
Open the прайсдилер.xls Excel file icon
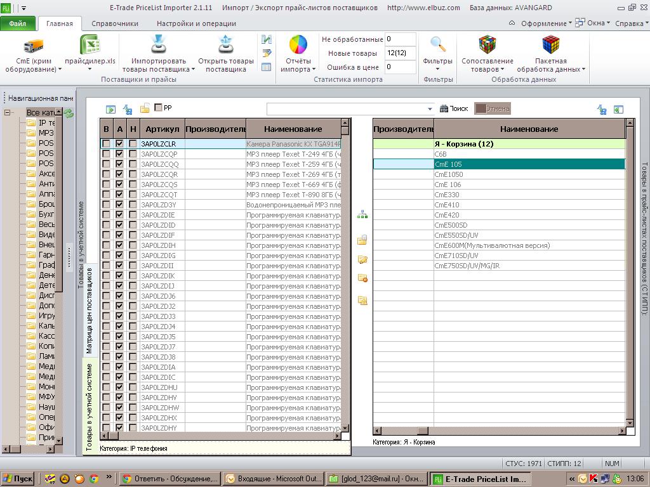[x=90, y=45]
